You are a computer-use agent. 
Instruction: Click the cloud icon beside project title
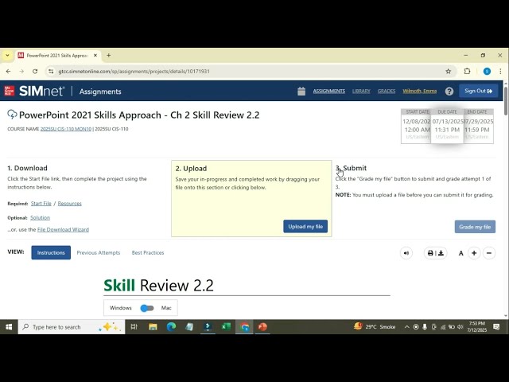click(12, 115)
